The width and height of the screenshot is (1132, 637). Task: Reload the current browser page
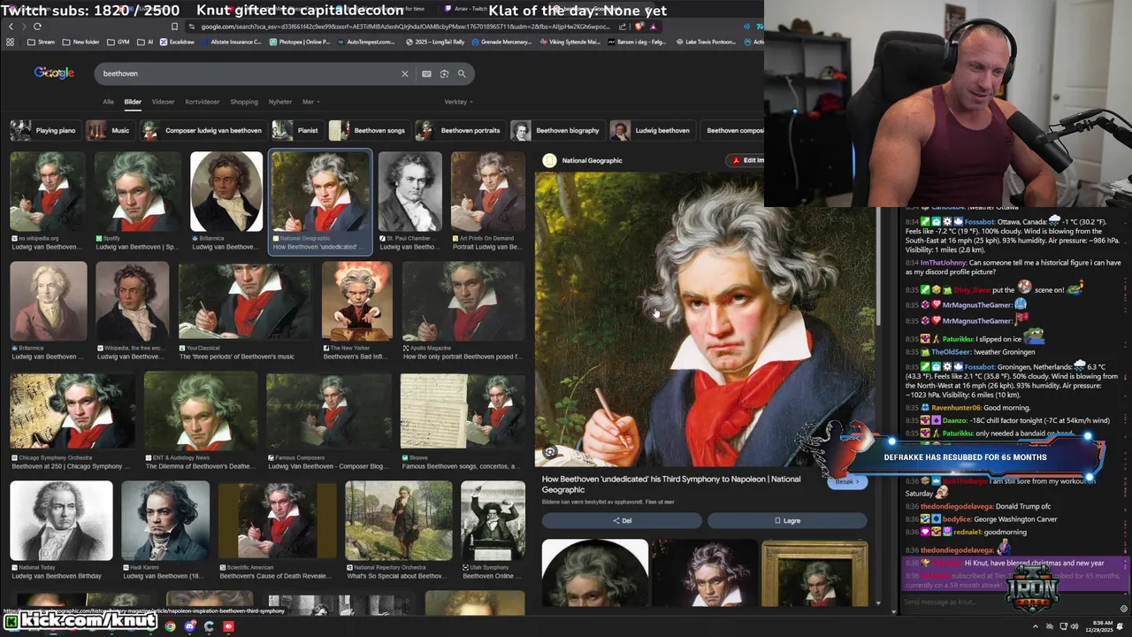(x=37, y=27)
